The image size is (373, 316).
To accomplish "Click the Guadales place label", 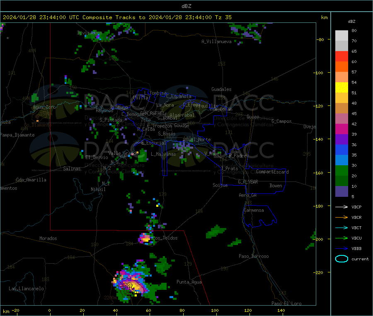I will [x=221, y=89].
